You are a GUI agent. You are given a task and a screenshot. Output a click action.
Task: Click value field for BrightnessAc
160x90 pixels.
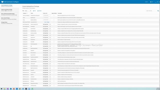(47, 18)
